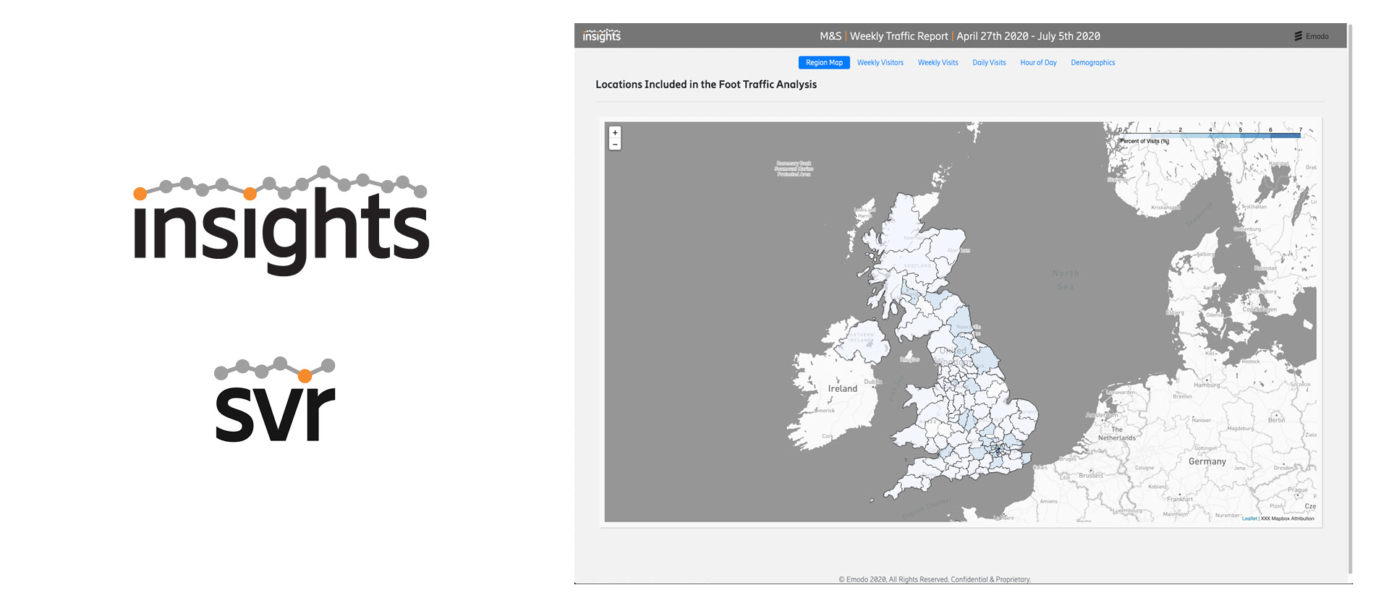The height and width of the screenshot is (611, 1389).
Task: Click the Percent of Visits color legend
Action: click(x=1210, y=135)
